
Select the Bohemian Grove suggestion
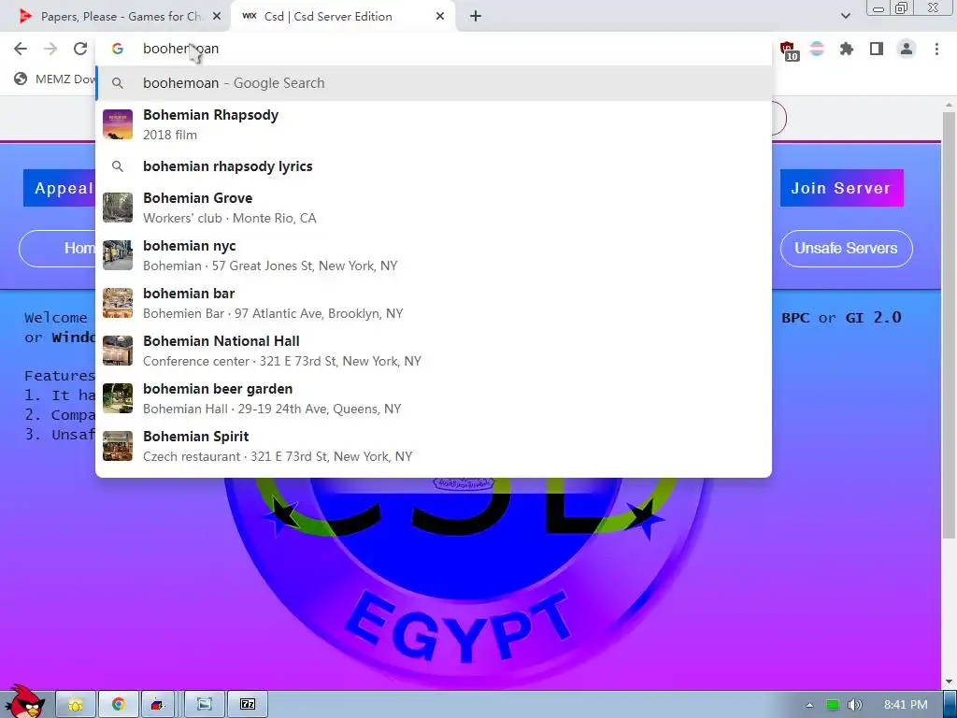(434, 208)
